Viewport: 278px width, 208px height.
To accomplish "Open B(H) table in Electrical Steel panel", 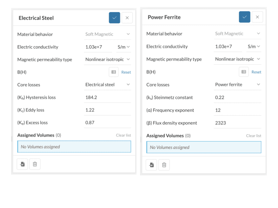I will [x=114, y=72].
